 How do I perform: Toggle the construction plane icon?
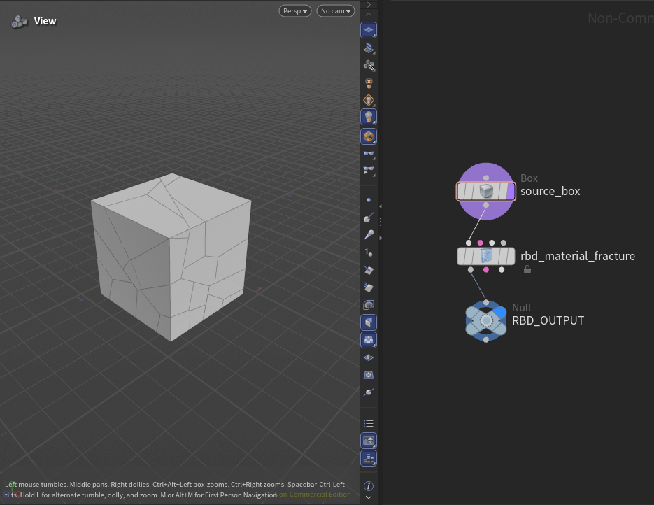tap(369, 48)
